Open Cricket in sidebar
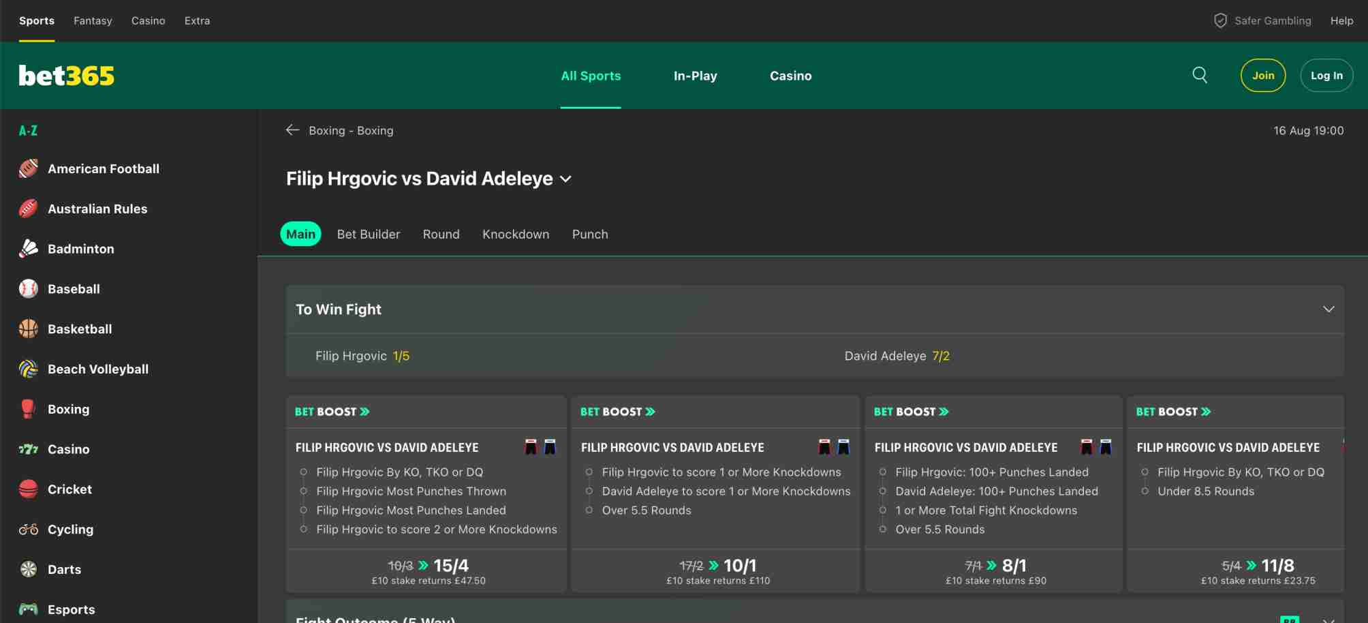The width and height of the screenshot is (1368, 623). [69, 489]
